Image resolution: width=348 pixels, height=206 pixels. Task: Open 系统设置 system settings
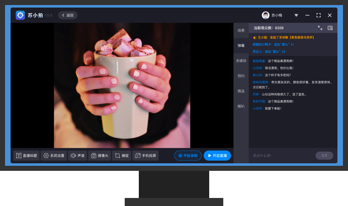click(x=54, y=156)
